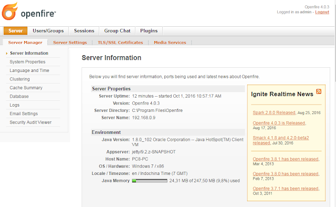View the Cache Summary page

pos(26,88)
